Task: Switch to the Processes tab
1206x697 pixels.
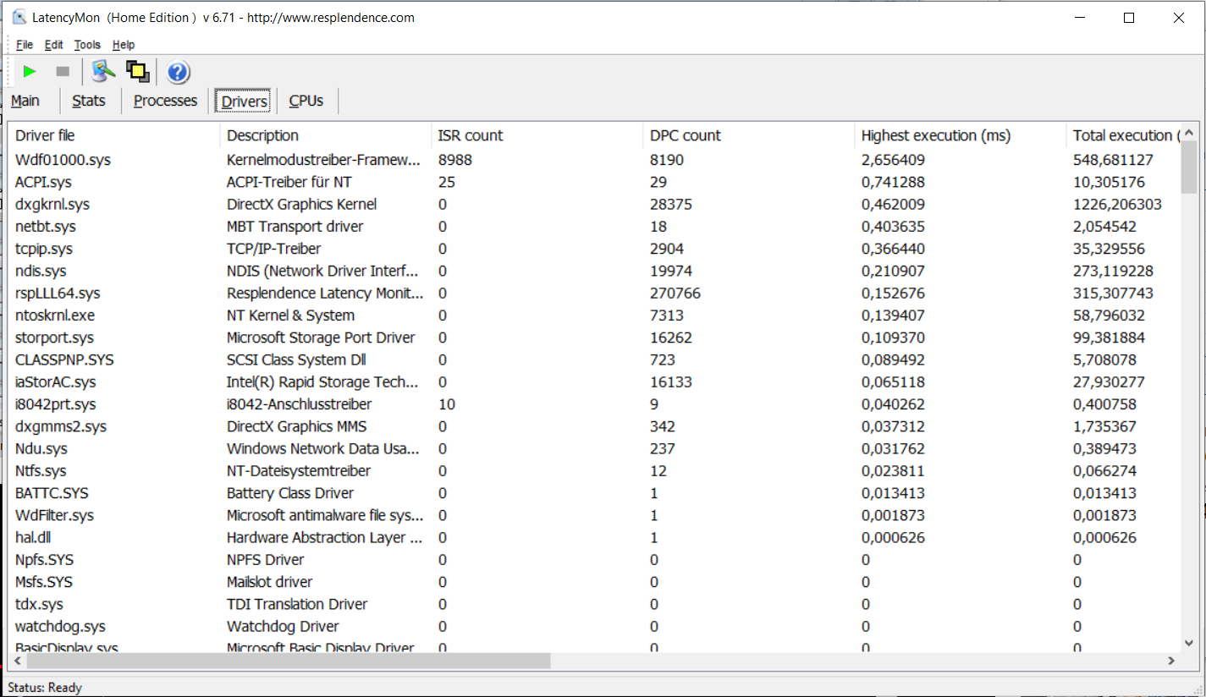Action: point(165,101)
